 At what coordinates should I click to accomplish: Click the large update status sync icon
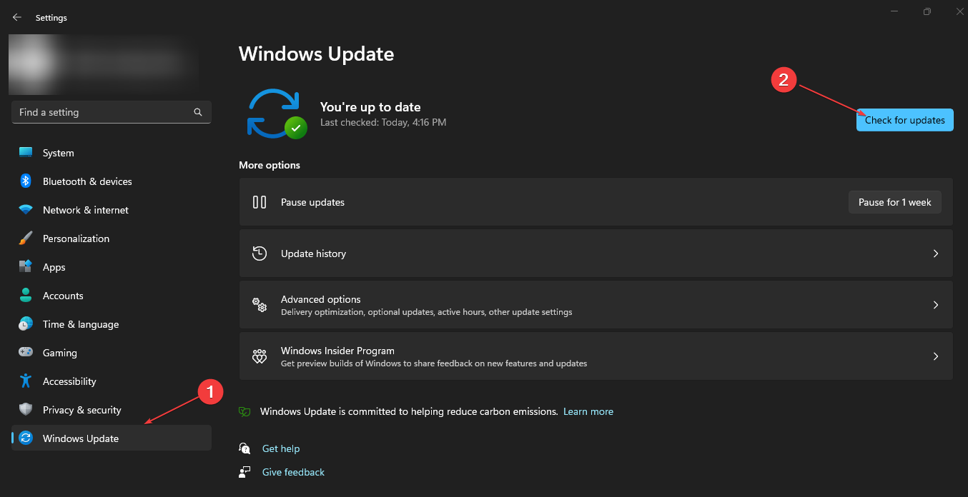click(277, 114)
